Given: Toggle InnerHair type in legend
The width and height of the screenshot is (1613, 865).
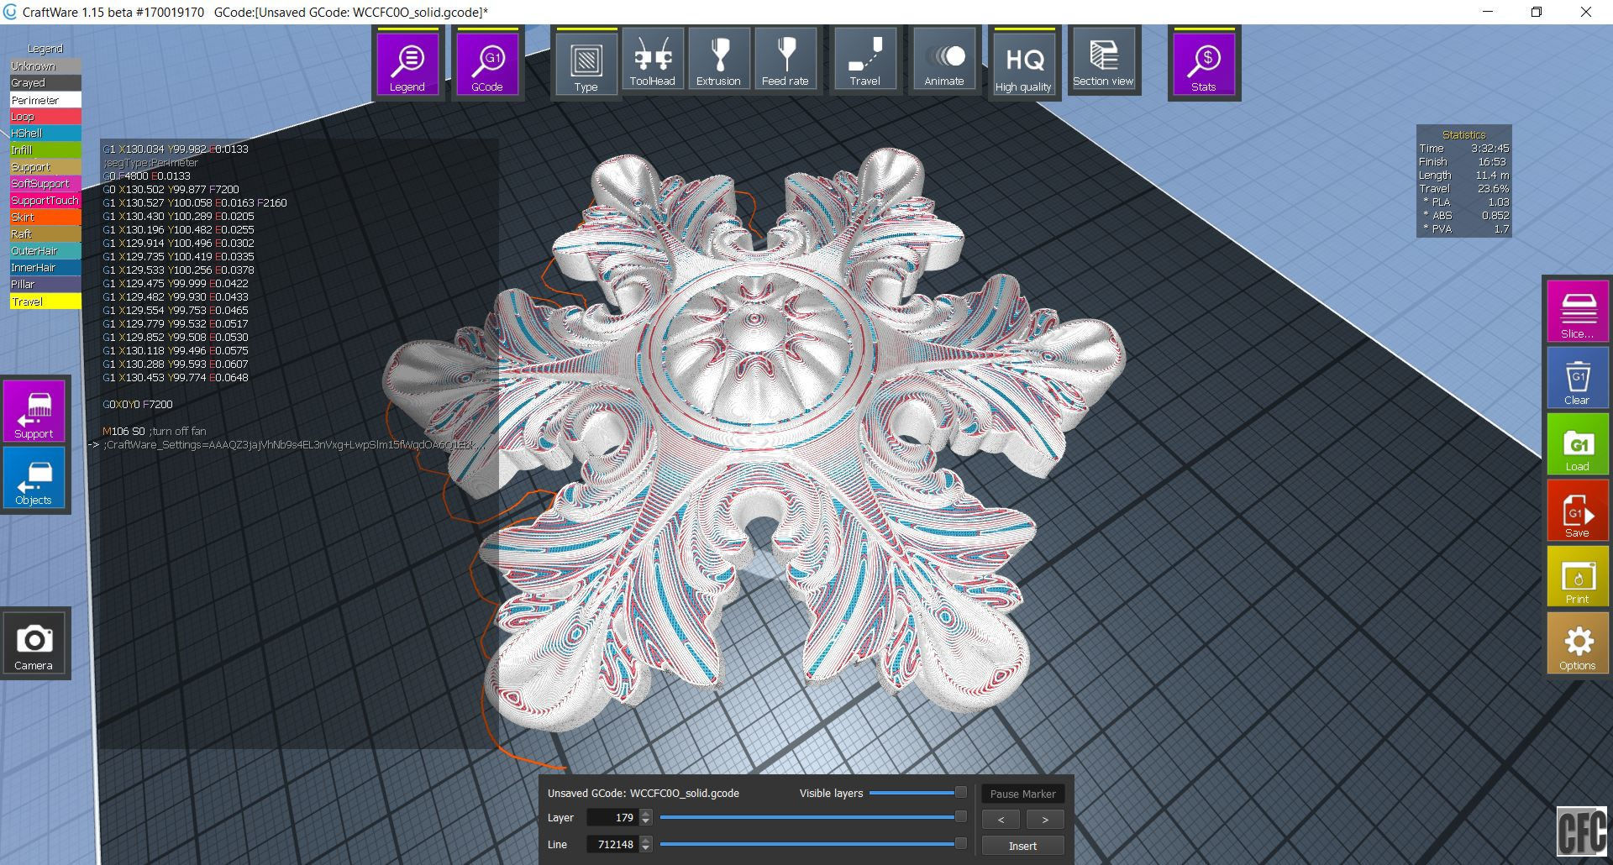Looking at the screenshot, I should 45,268.
